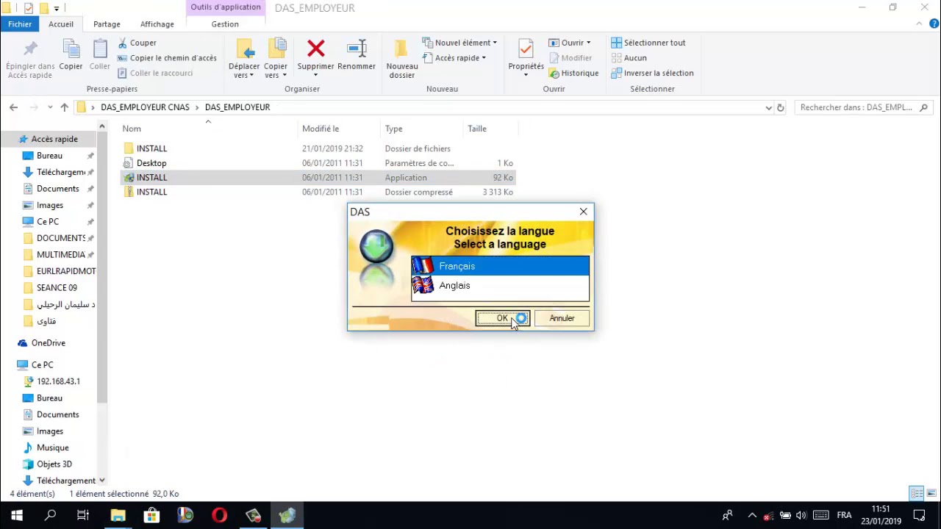Image resolution: width=941 pixels, height=529 pixels.
Task: Open recent locations dropdown arrow
Action: click(x=50, y=107)
